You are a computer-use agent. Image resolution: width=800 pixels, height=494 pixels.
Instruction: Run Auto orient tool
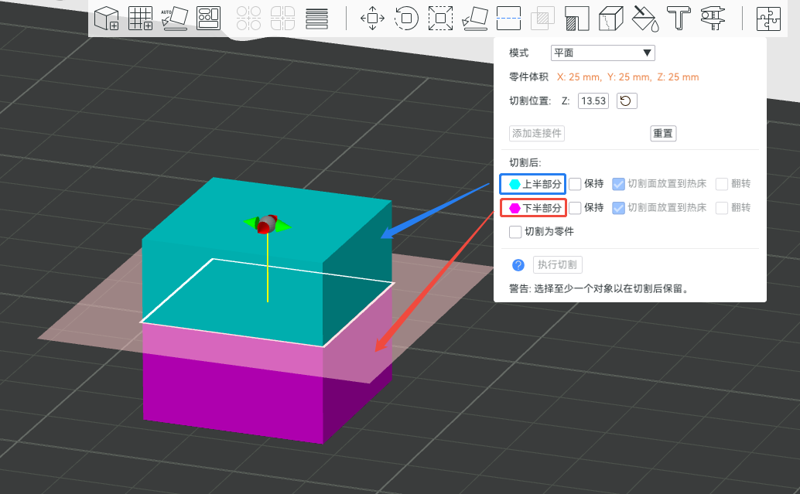tap(175, 19)
